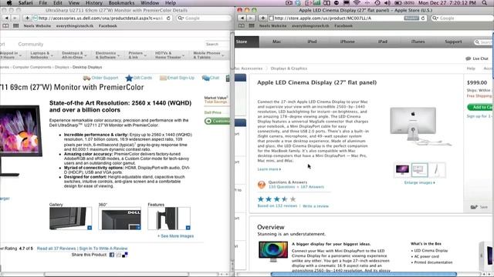Viewport: 494px width, 277px height.
Task: Click the Time Machine icon in the menu bar
Action: pos(377,3)
